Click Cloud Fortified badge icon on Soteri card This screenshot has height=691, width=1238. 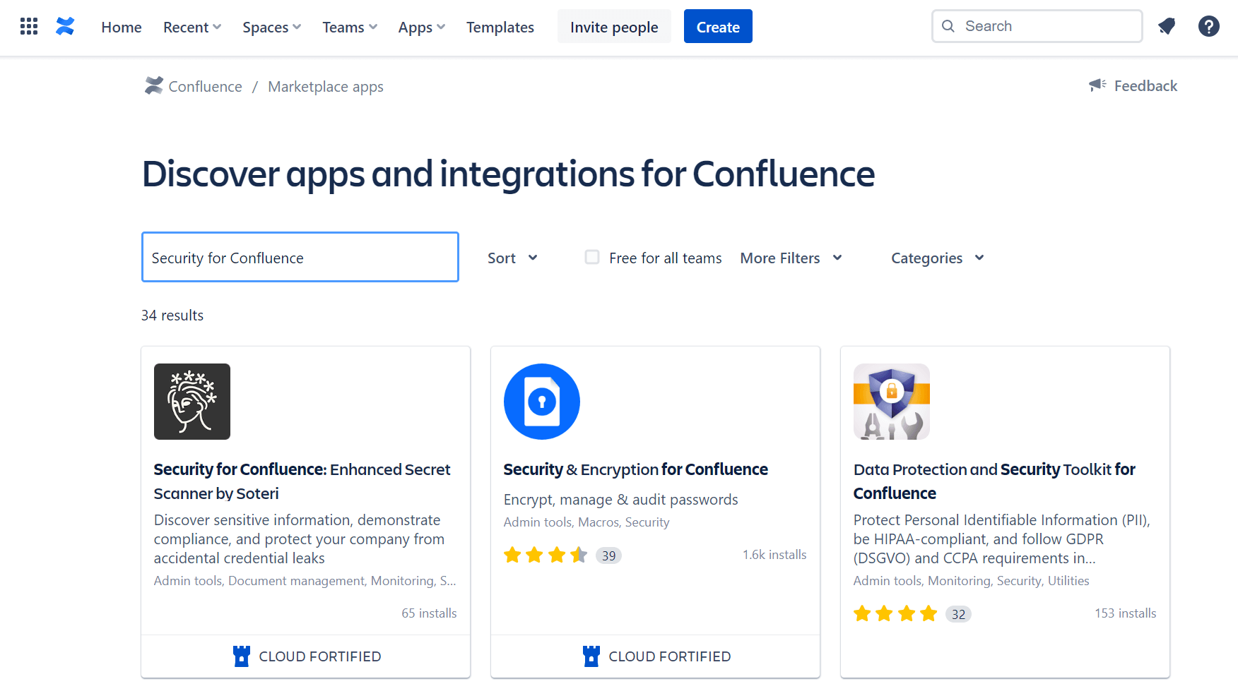pyautogui.click(x=242, y=656)
